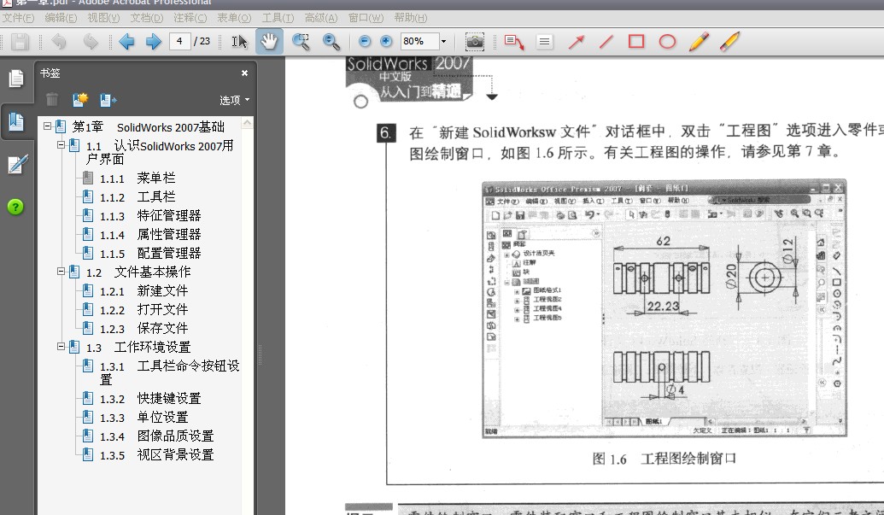Choose the Marquee Zoom tool

tap(301, 42)
